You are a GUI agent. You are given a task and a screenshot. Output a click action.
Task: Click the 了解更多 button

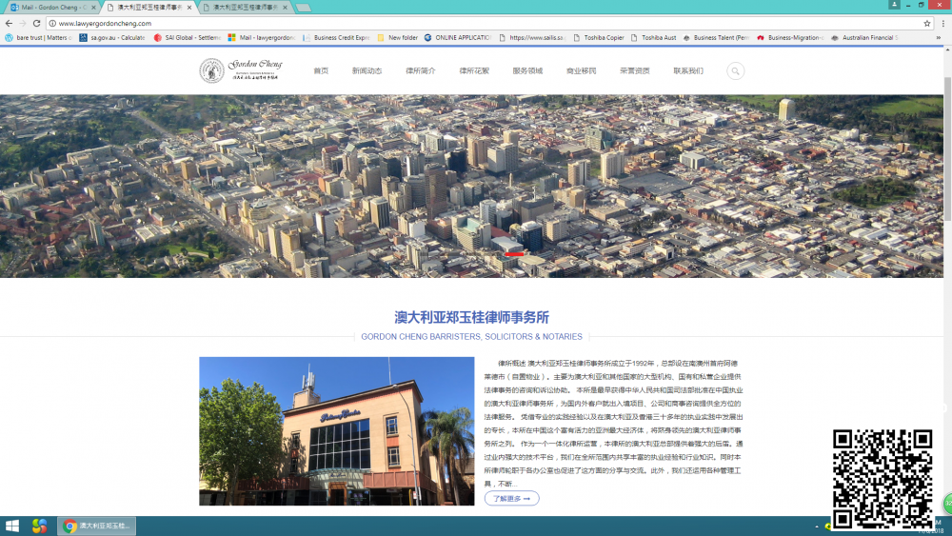point(511,498)
